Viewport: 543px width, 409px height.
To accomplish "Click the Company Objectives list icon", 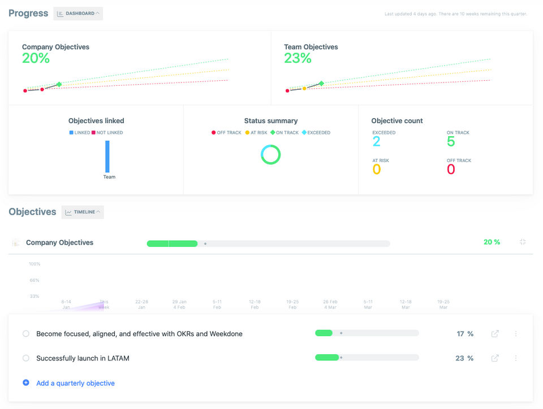I will click(16, 242).
